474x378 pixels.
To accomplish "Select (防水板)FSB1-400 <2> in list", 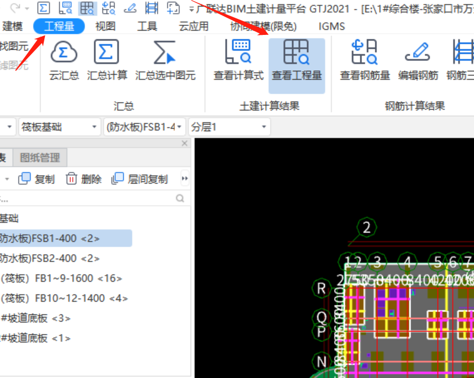I will click(66, 238).
